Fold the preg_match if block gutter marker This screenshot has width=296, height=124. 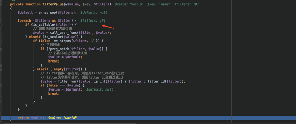click(x=1, y=49)
